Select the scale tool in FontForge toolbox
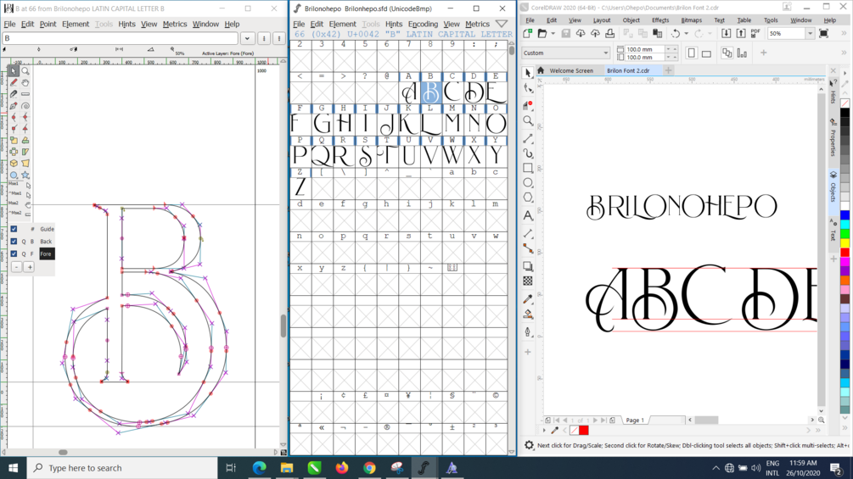 point(14,140)
